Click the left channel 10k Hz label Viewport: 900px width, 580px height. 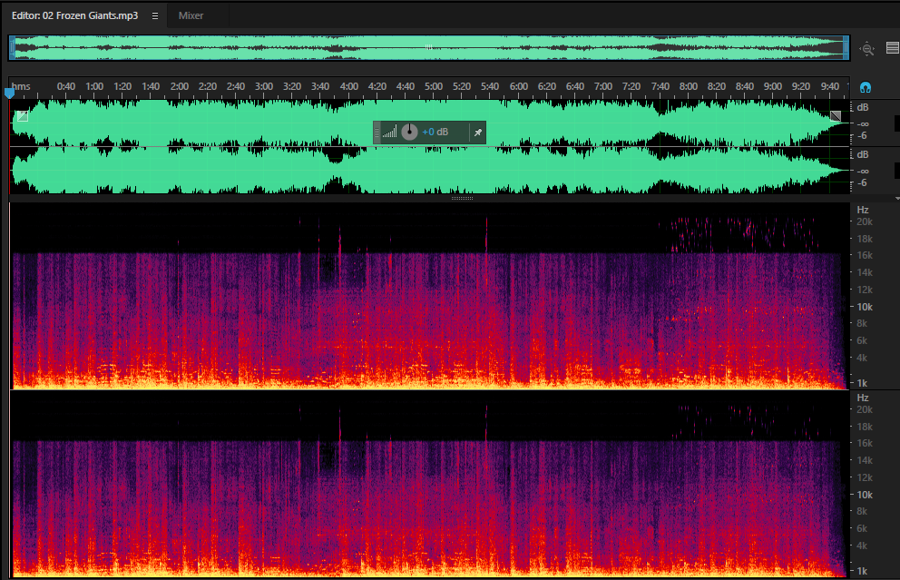(x=865, y=307)
